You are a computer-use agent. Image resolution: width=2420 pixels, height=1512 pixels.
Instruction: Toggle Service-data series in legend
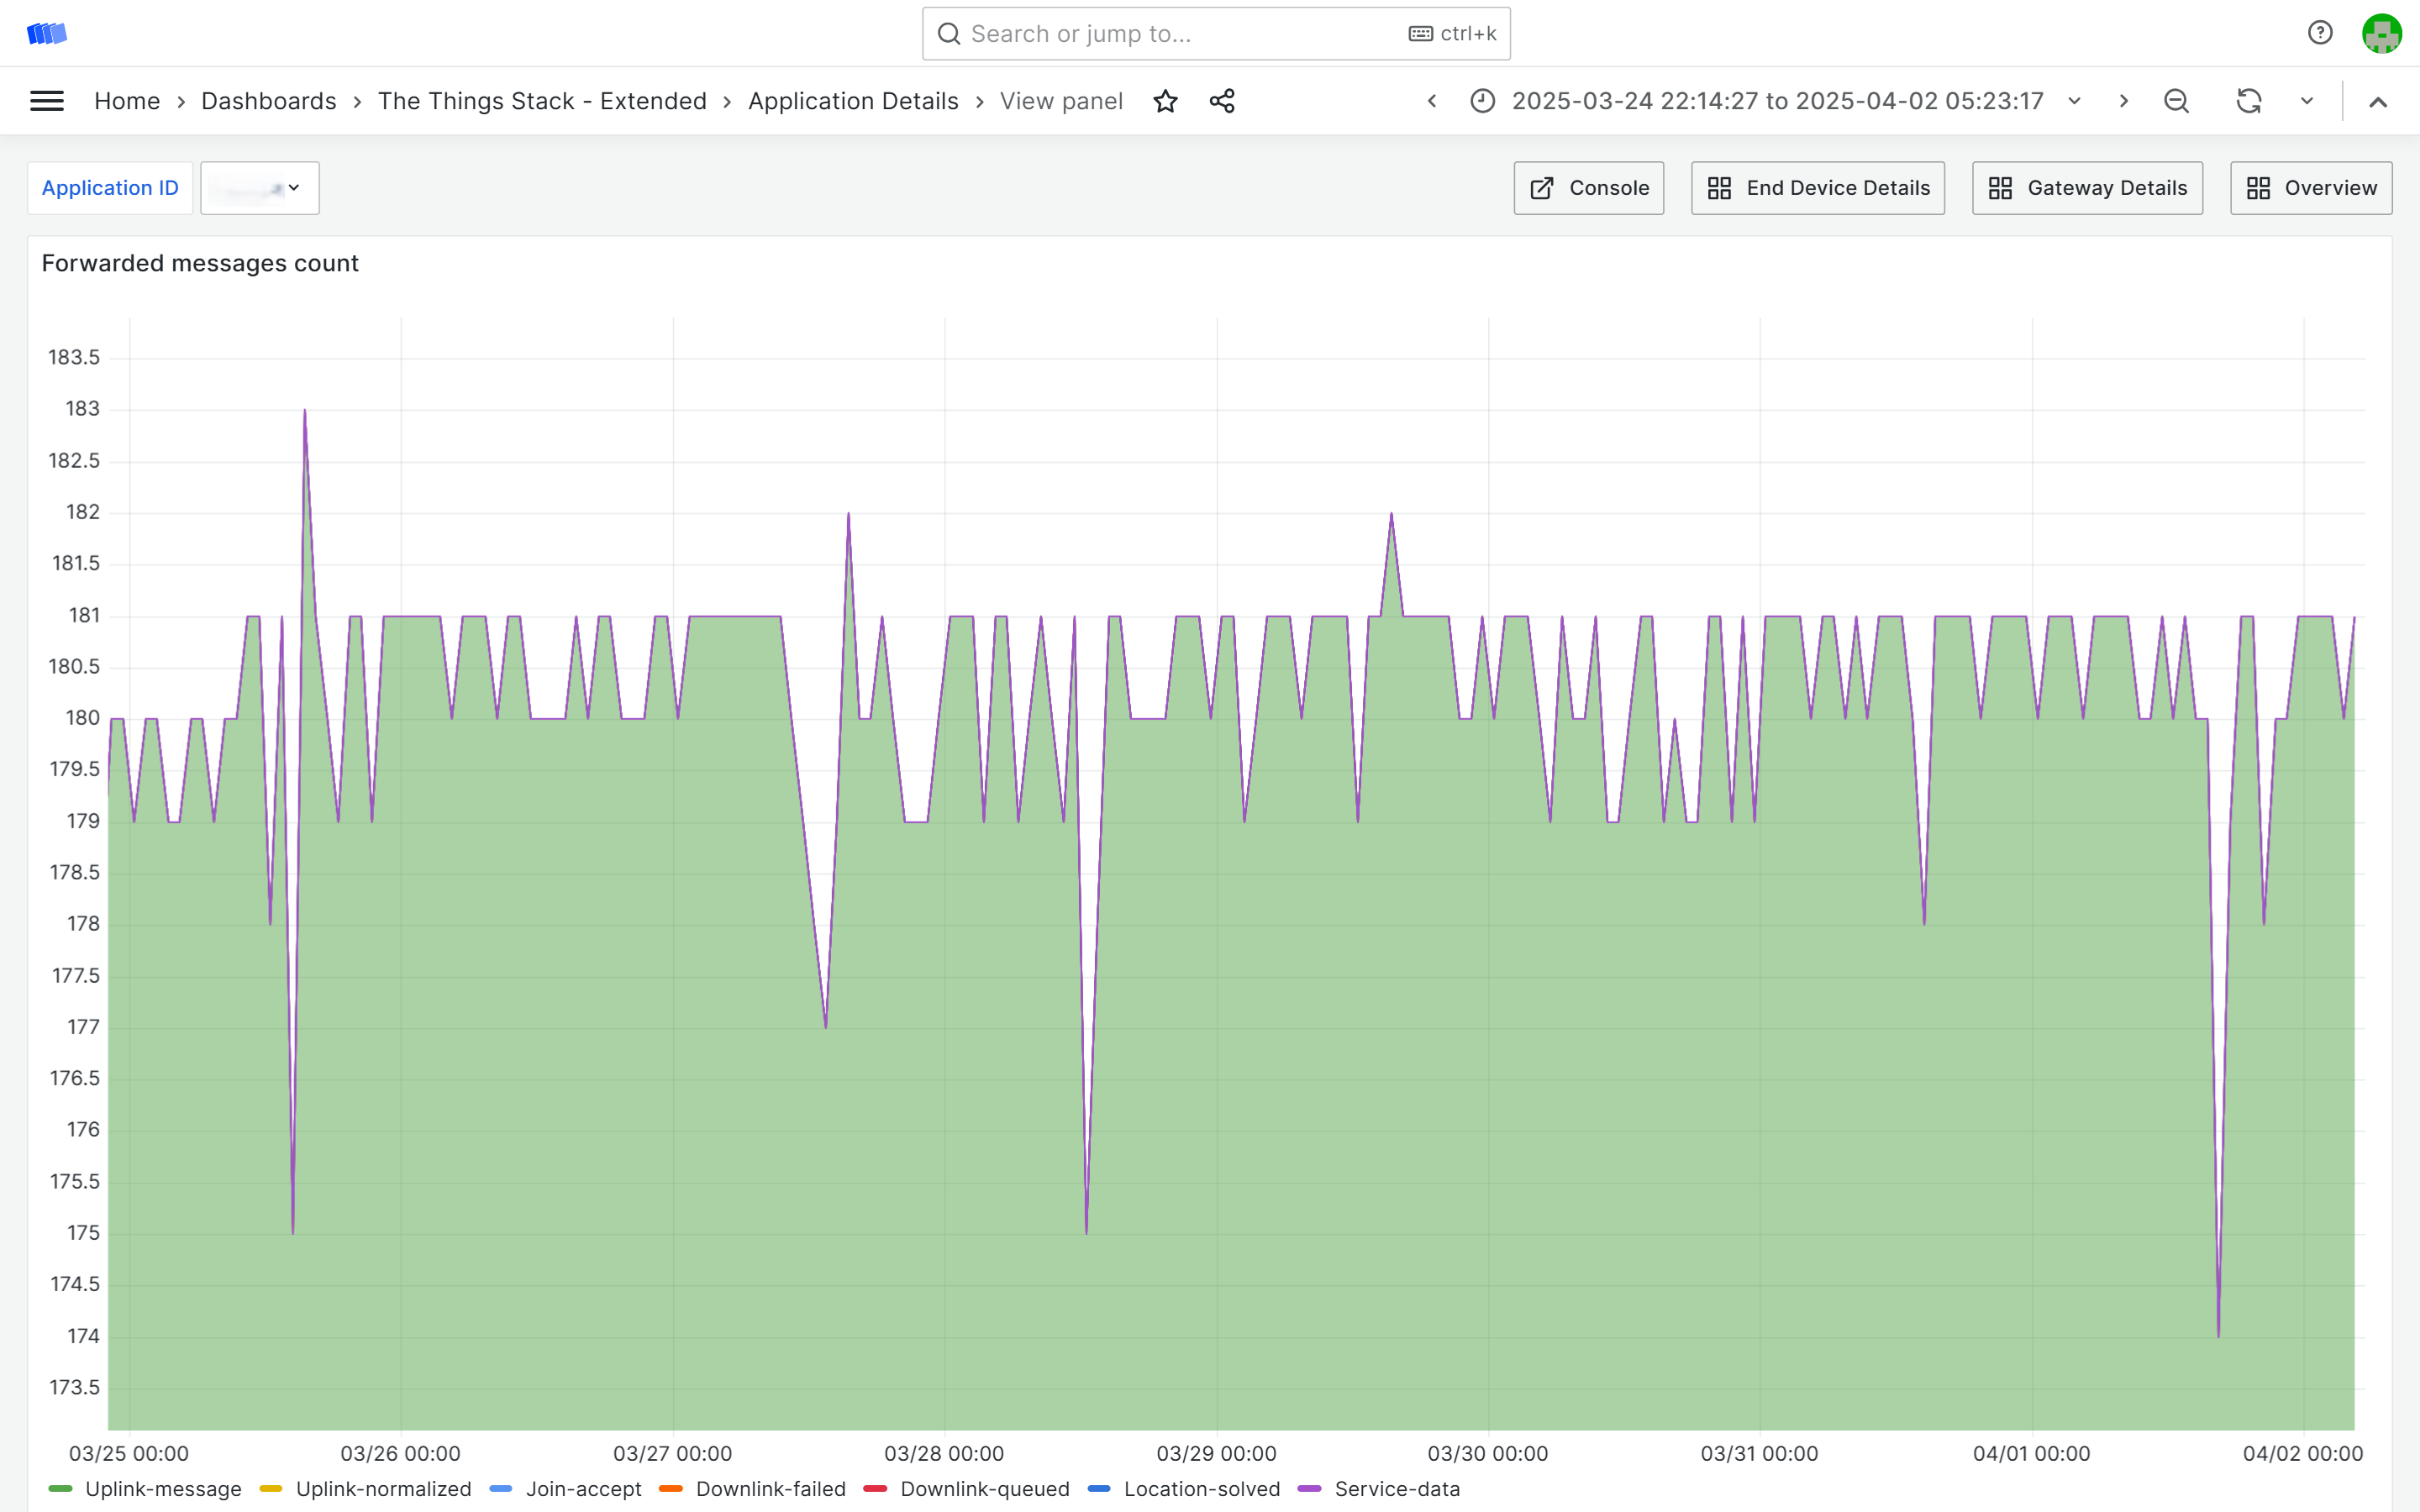[x=1396, y=1489]
